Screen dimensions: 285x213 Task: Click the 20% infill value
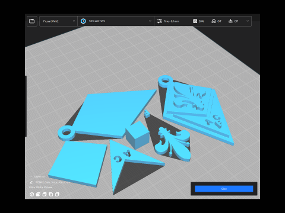pos(201,21)
